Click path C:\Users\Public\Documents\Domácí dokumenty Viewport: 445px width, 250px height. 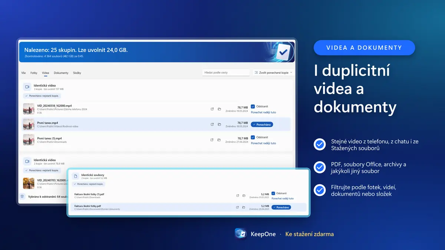(x=97, y=209)
